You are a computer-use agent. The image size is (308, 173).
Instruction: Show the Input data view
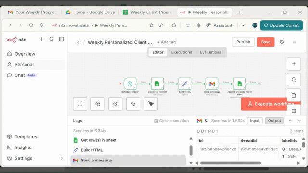pyautogui.click(x=255, y=121)
